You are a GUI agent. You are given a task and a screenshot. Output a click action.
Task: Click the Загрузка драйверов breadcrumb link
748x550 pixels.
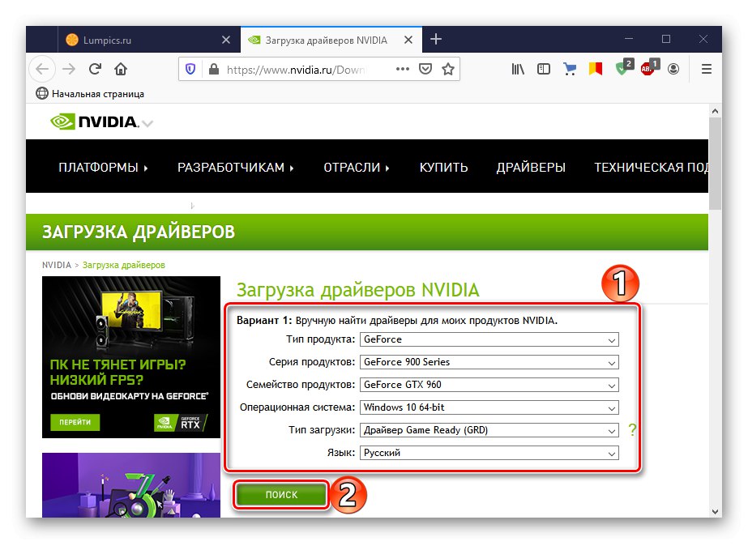(123, 265)
